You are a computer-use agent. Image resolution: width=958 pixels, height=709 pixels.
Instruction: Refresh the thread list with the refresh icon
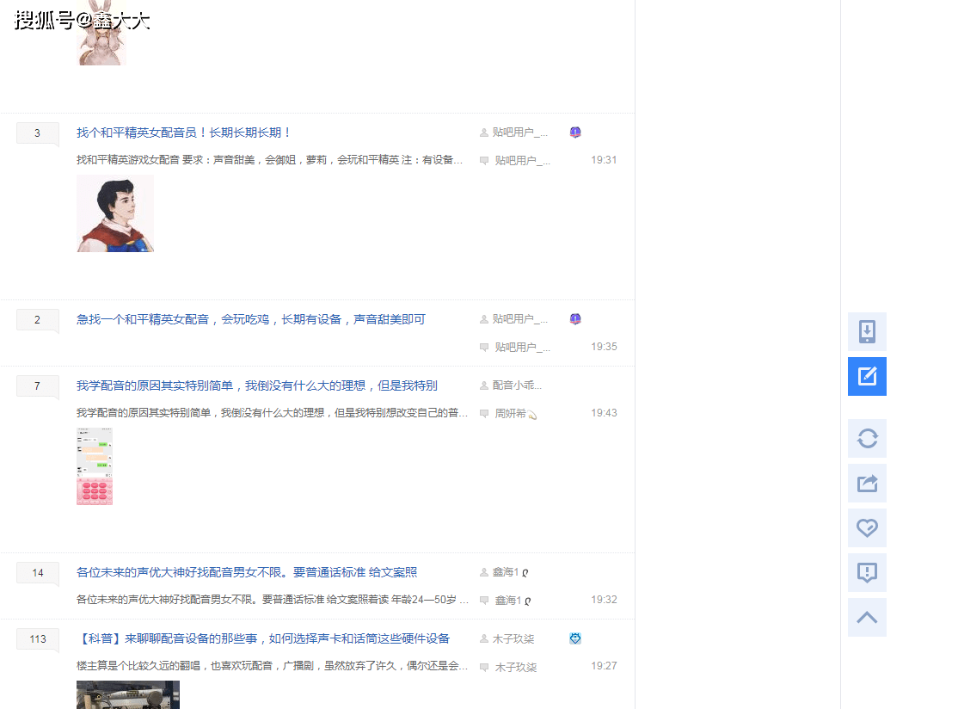point(867,438)
